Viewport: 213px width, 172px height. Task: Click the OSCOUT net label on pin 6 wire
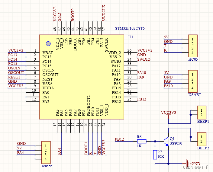click(16, 72)
